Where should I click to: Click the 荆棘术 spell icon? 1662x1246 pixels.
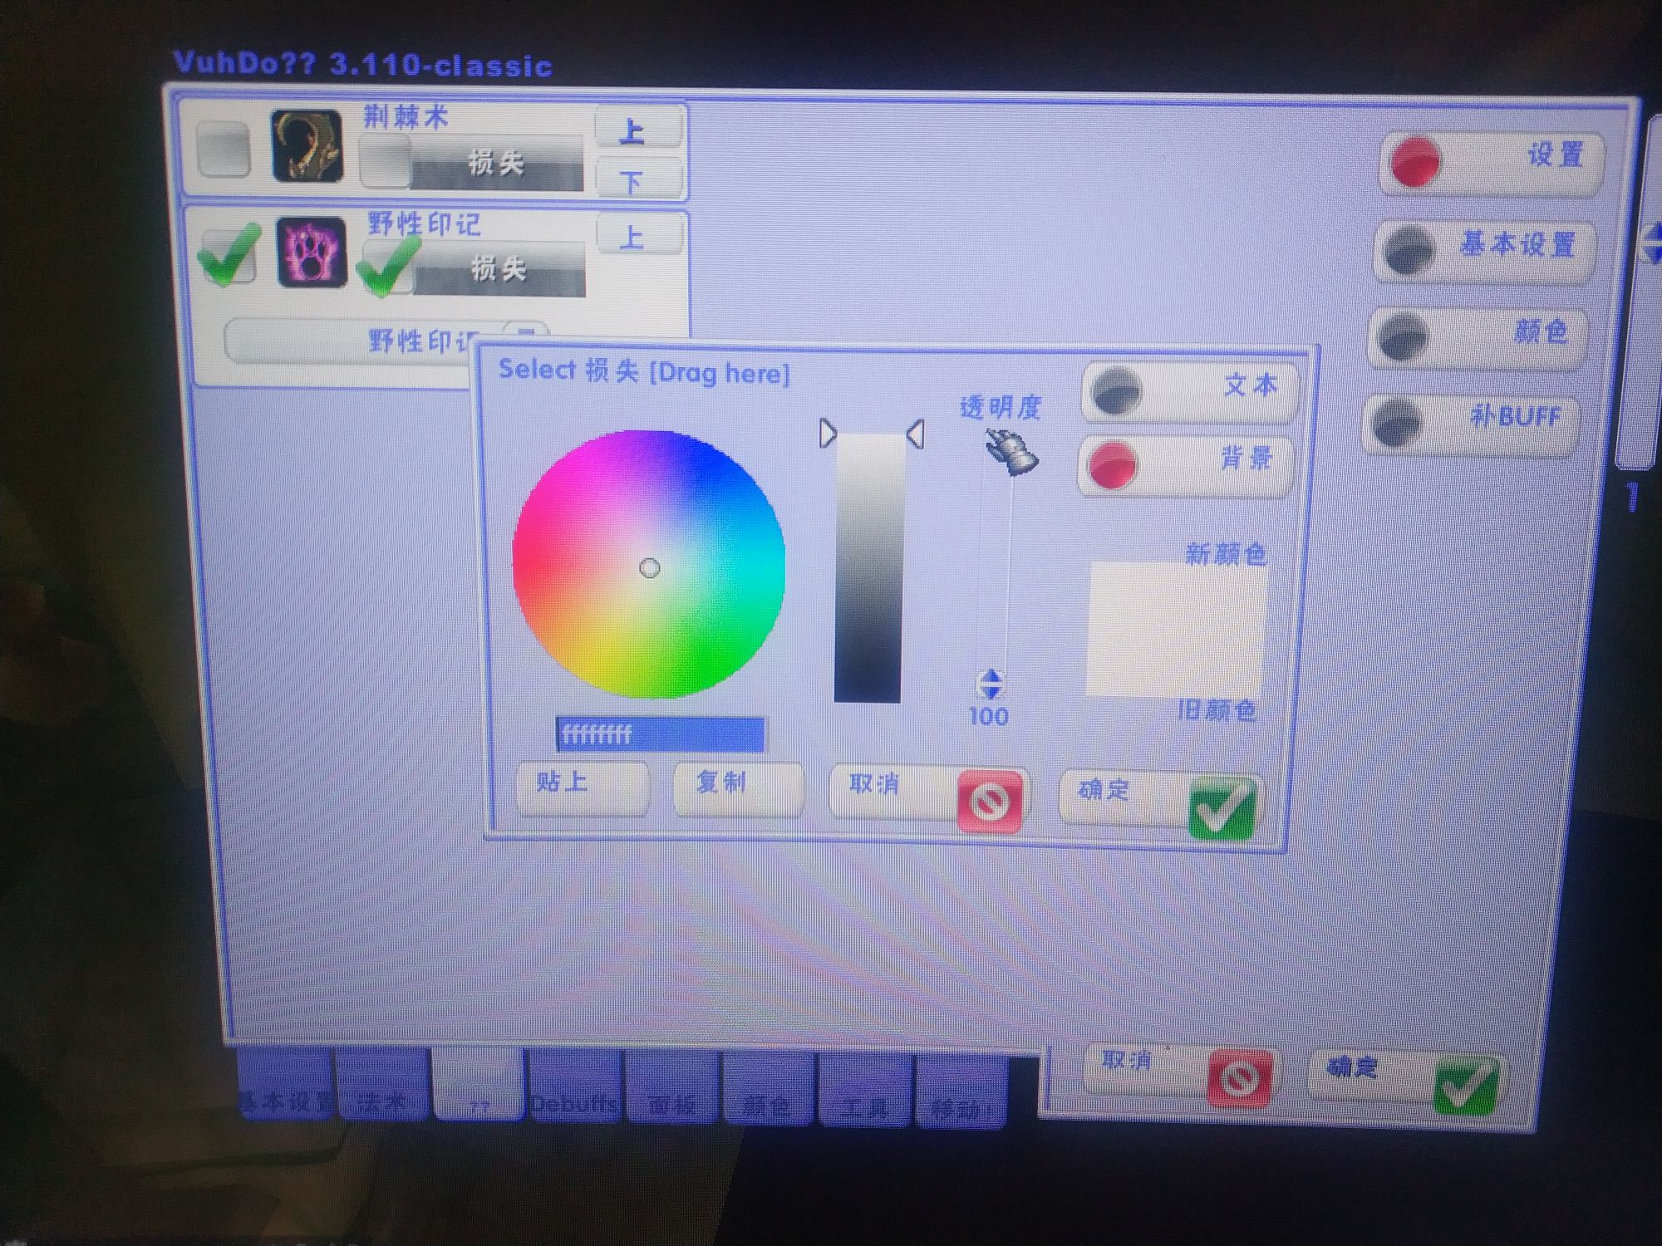point(307,146)
